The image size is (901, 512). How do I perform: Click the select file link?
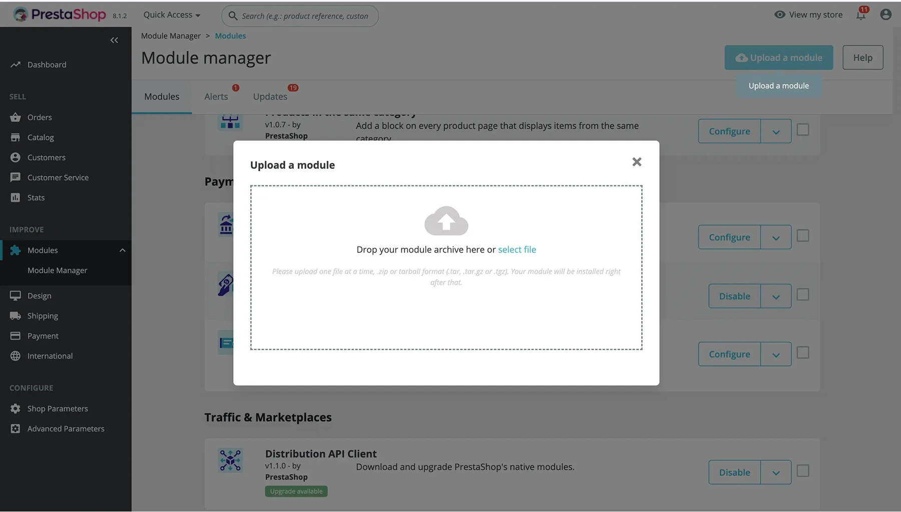coord(517,249)
